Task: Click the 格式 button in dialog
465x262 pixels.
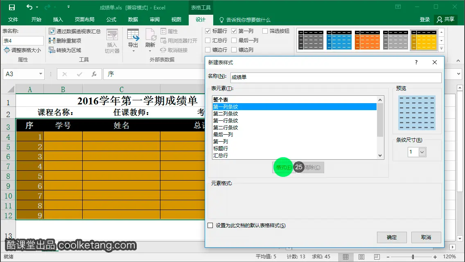Action: [284, 167]
